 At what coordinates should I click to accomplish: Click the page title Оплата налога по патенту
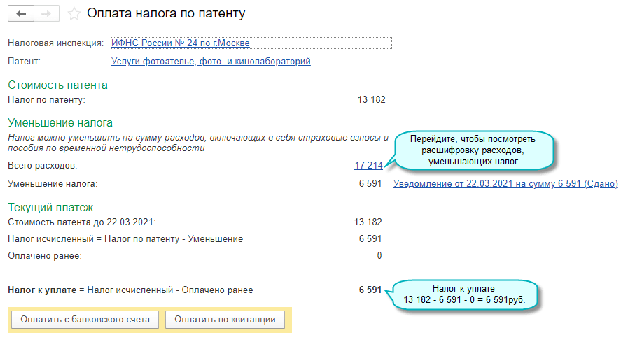tap(166, 13)
